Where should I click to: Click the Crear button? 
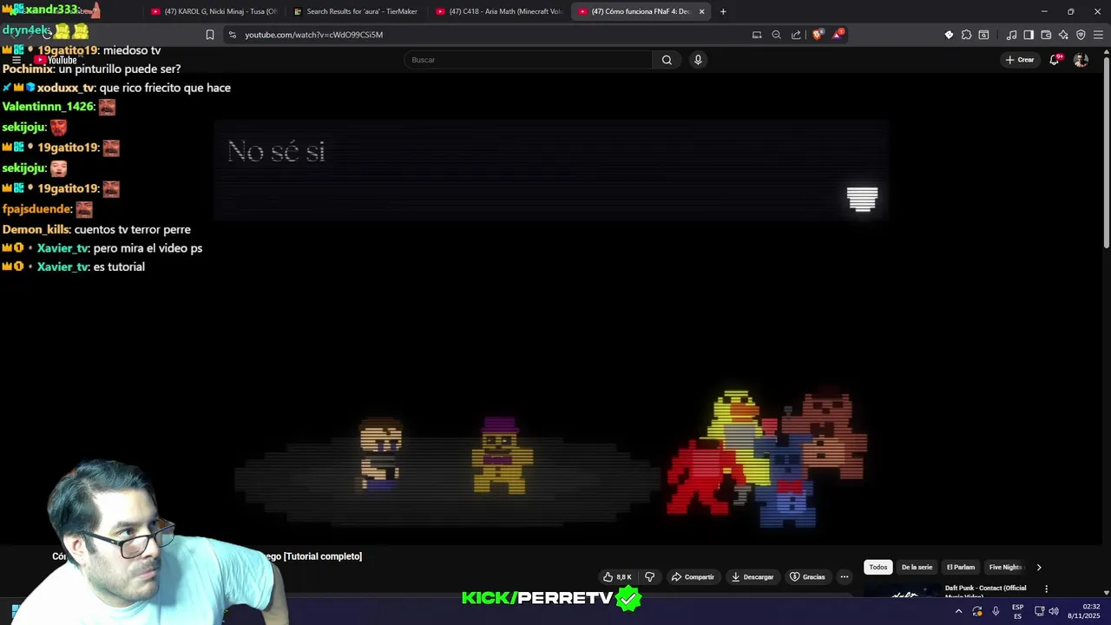coord(1020,60)
